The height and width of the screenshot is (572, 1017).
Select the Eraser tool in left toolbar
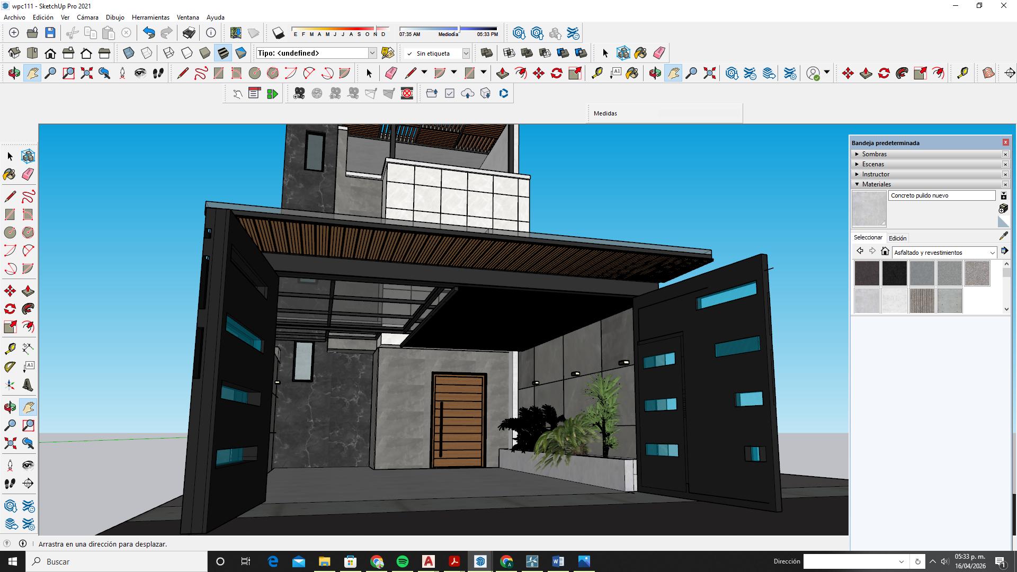(28, 174)
